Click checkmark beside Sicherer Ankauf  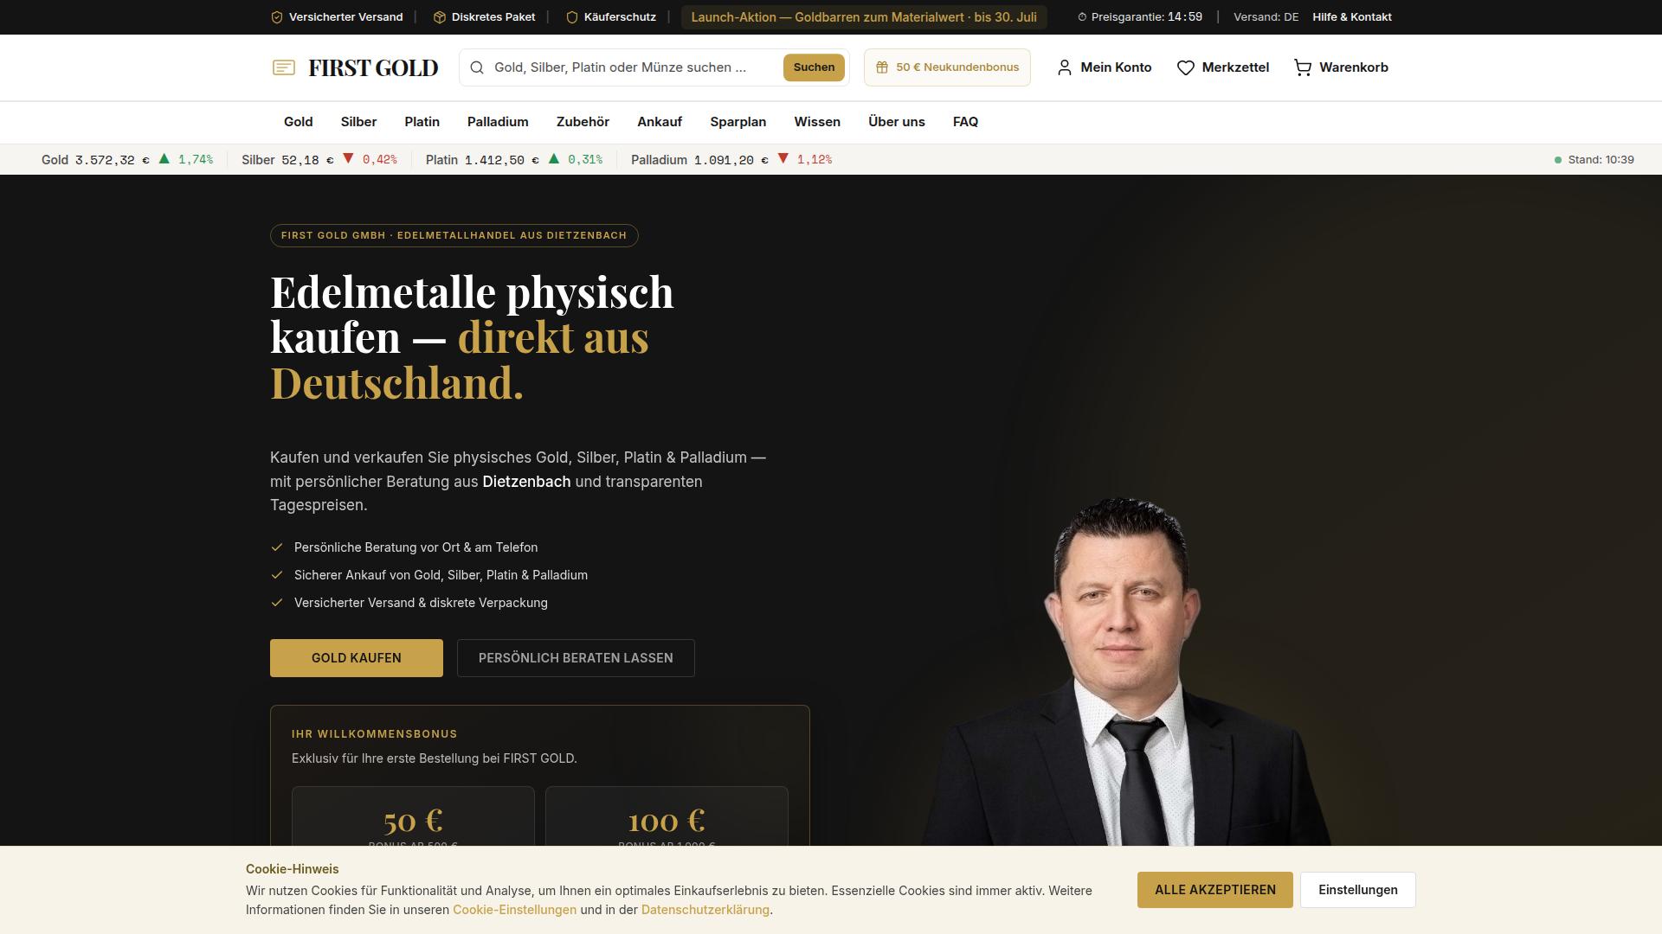277,575
